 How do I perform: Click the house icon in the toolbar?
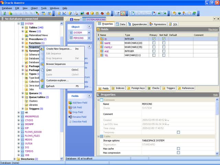pyautogui.click(x=174, y=13)
